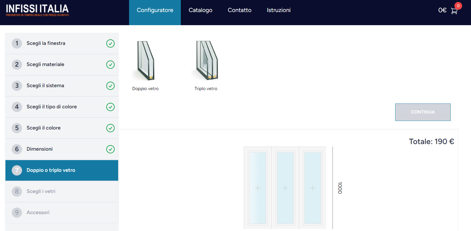Expand the Doppio o triplo vetro step

(x=51, y=170)
